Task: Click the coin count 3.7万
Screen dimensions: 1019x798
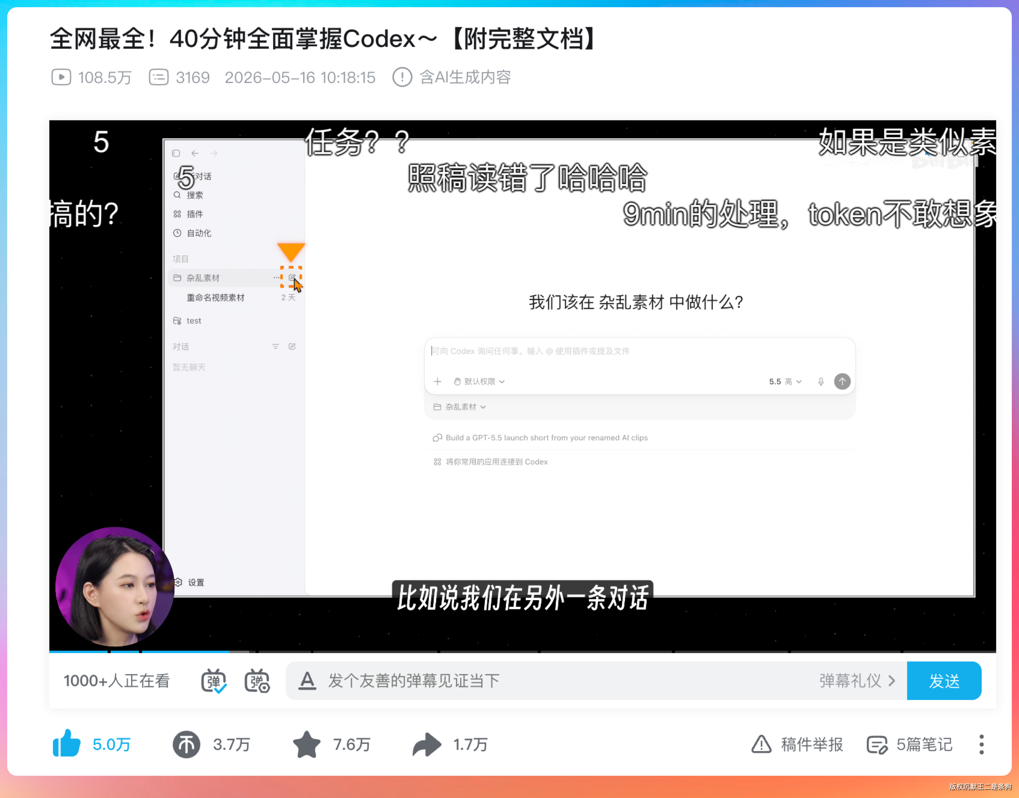Action: pos(232,744)
